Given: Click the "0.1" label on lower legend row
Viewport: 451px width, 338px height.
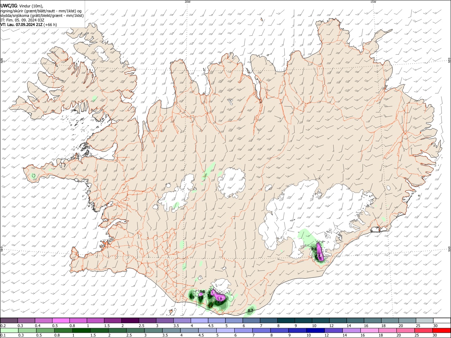Looking at the screenshot, I should click(3, 336).
